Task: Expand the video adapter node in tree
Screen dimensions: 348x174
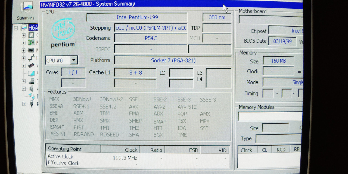Action: pyautogui.click(x=24, y=66)
